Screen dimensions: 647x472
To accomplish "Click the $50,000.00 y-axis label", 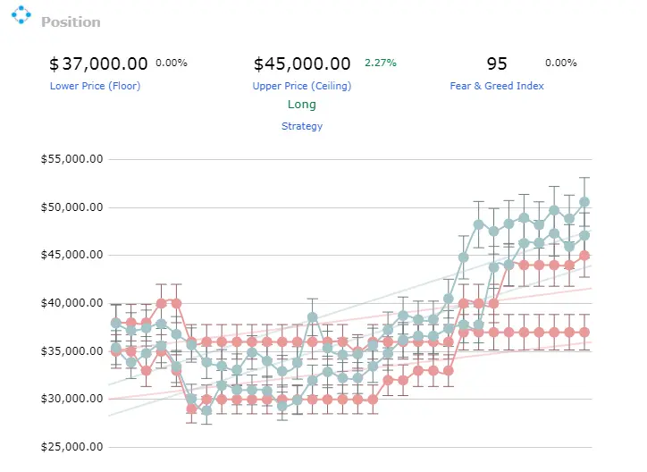I will [71, 207].
